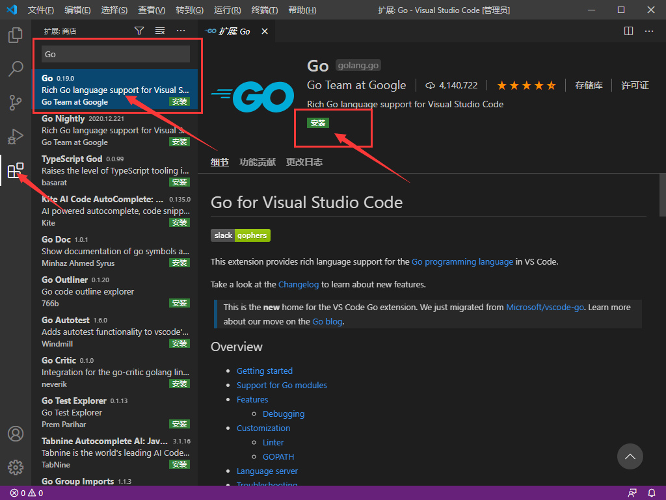Open the 终端 menu
The height and width of the screenshot is (500, 666).
(264, 10)
